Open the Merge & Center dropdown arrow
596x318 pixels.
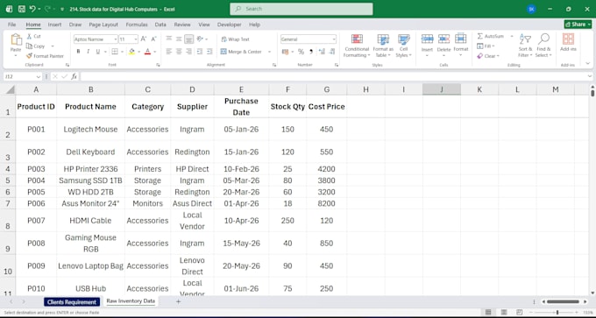click(269, 52)
